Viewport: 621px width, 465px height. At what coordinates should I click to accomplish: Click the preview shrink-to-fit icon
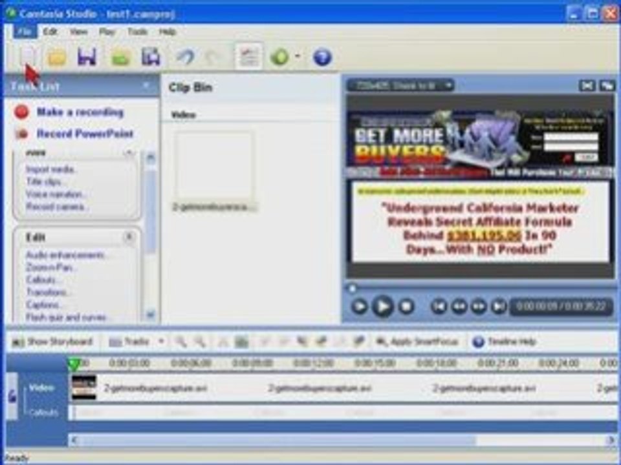(x=587, y=85)
